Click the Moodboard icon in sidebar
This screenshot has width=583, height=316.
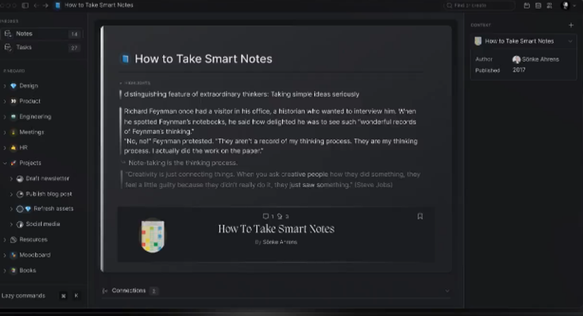click(x=13, y=255)
